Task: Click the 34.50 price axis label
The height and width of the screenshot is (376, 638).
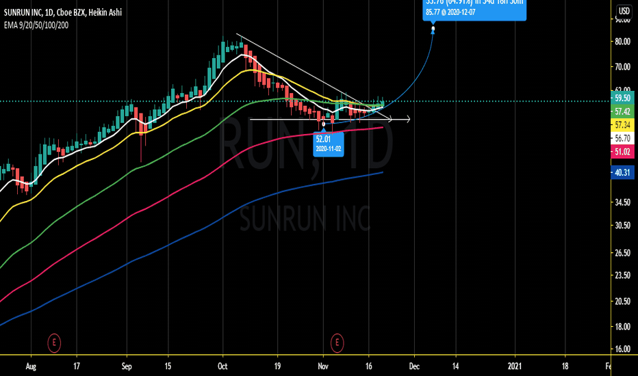Action: [622, 202]
